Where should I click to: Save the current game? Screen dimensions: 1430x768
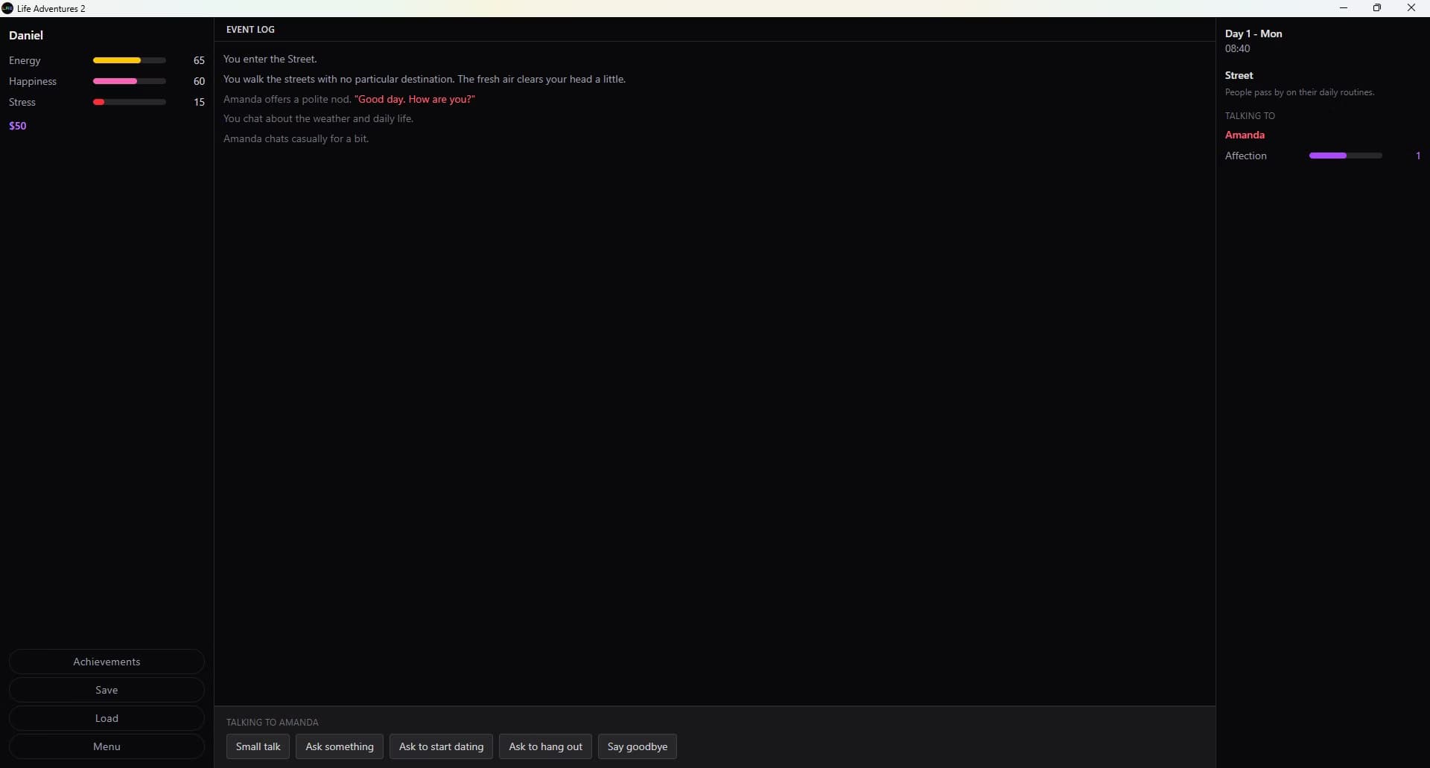coord(107,690)
